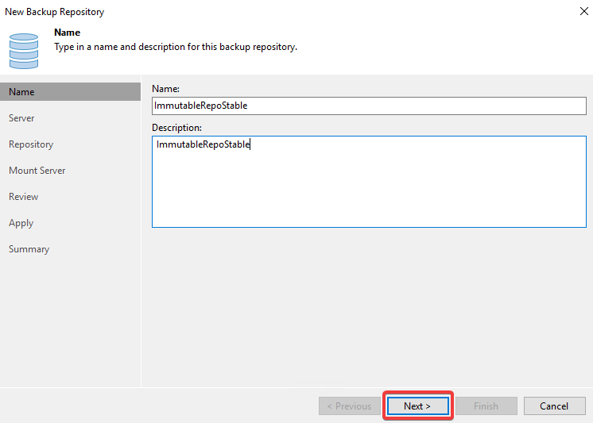Click the greyed-out Finish button
Screen dimensions: 593x423
(x=486, y=406)
